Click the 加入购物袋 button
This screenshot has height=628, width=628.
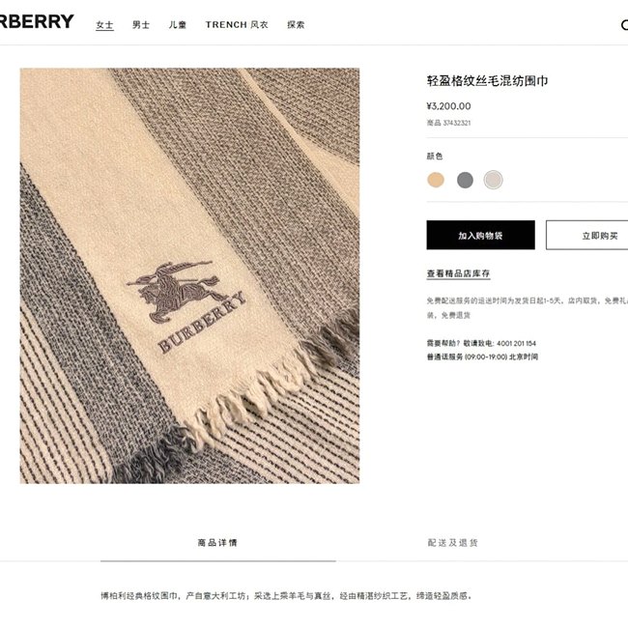click(480, 235)
